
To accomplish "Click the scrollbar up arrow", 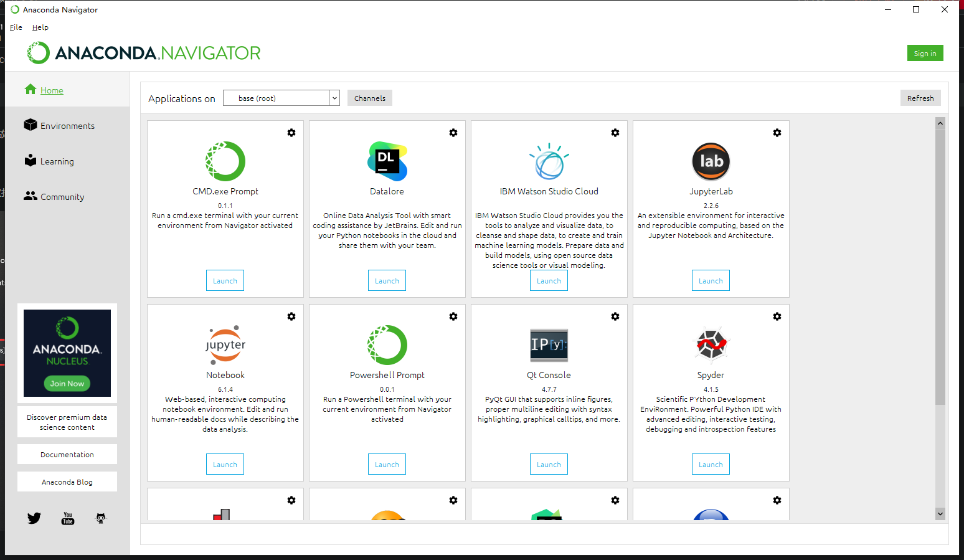I will [x=940, y=123].
